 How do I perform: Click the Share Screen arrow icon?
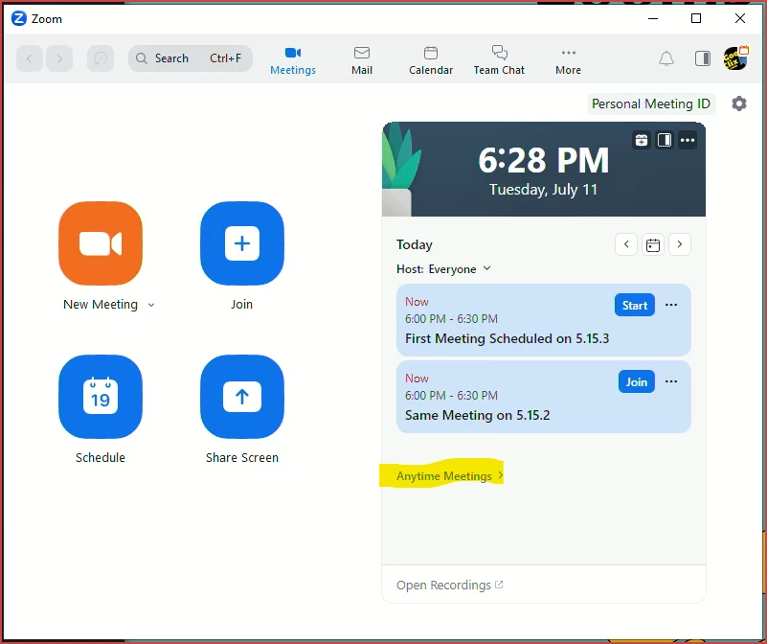pos(242,397)
